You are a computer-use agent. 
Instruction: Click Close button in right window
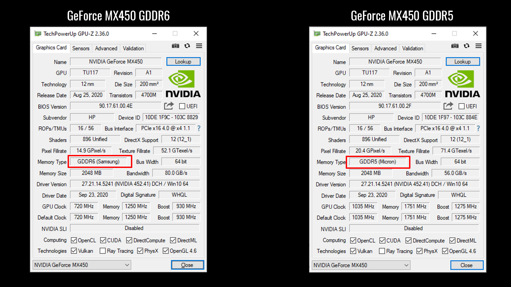click(x=467, y=265)
